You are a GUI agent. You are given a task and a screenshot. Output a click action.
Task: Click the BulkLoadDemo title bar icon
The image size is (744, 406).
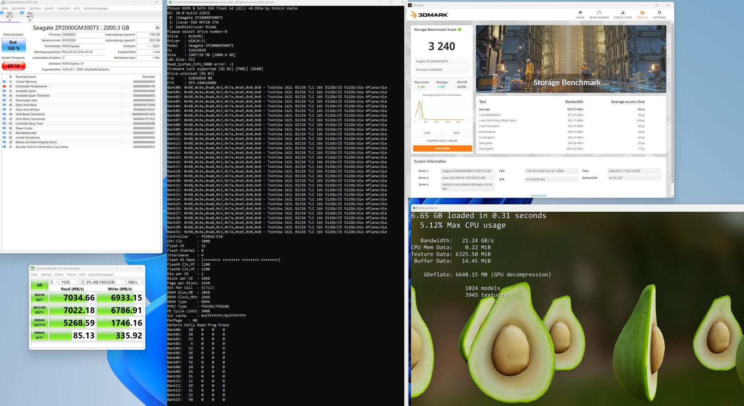(x=415, y=208)
